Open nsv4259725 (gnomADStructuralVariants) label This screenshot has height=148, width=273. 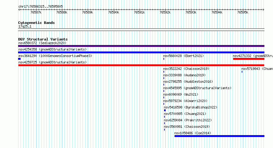[x=52, y=62]
